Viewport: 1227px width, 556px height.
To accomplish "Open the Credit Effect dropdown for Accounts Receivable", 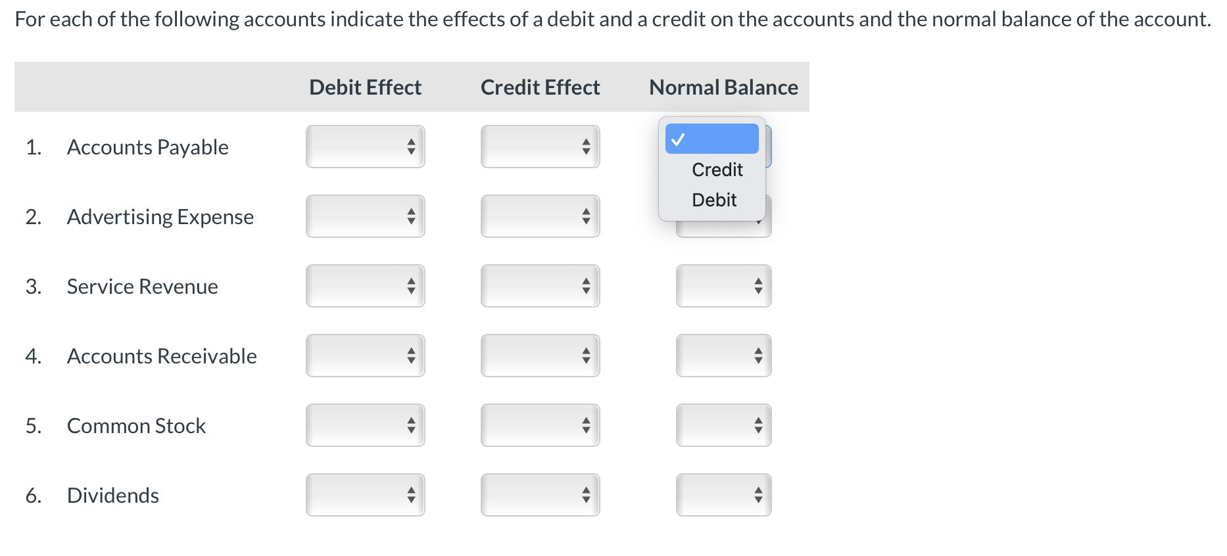I will pyautogui.click(x=540, y=356).
